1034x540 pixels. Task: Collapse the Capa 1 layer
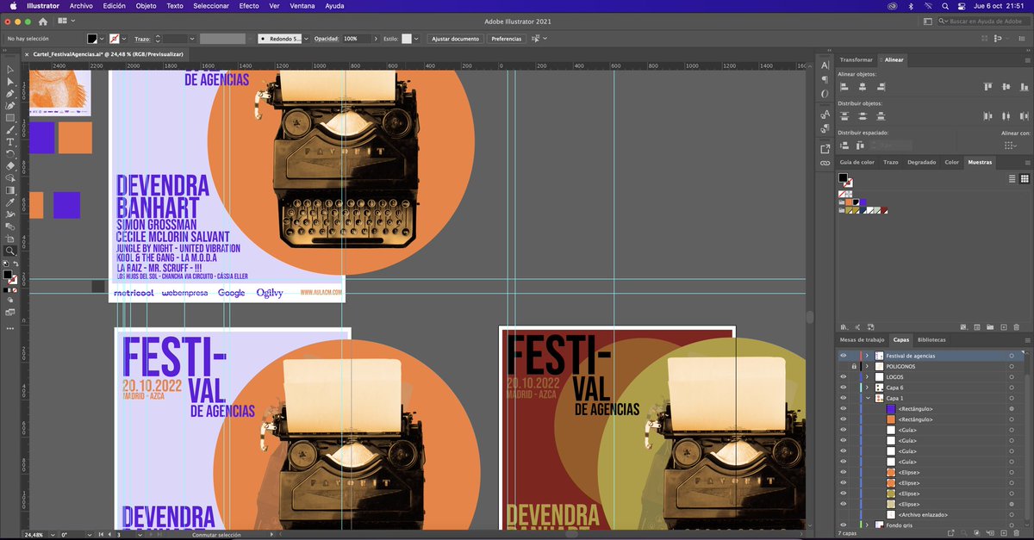click(868, 398)
